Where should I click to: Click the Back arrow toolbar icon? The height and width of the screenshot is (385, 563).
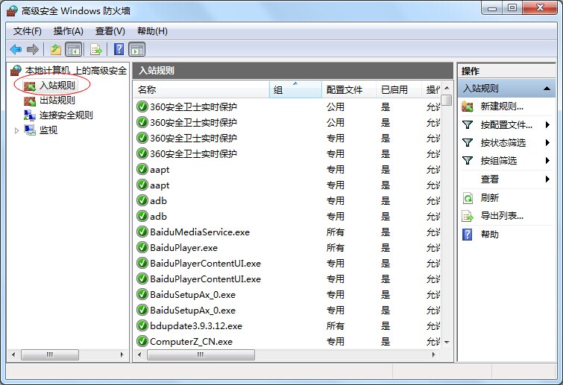(x=16, y=49)
